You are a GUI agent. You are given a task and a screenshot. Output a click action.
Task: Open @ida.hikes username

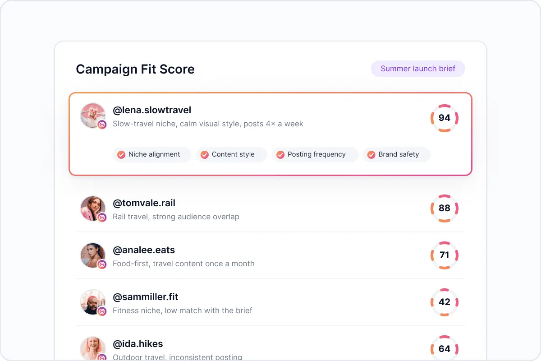(x=138, y=344)
